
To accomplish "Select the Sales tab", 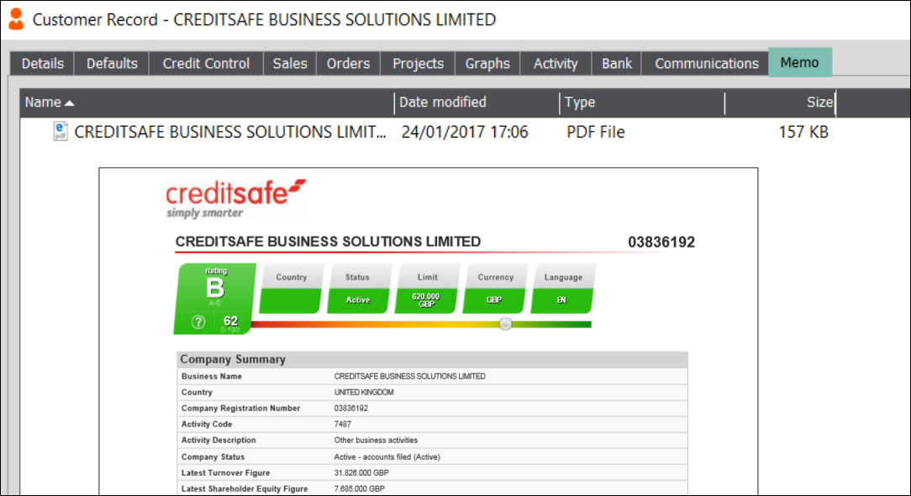I will pos(289,63).
